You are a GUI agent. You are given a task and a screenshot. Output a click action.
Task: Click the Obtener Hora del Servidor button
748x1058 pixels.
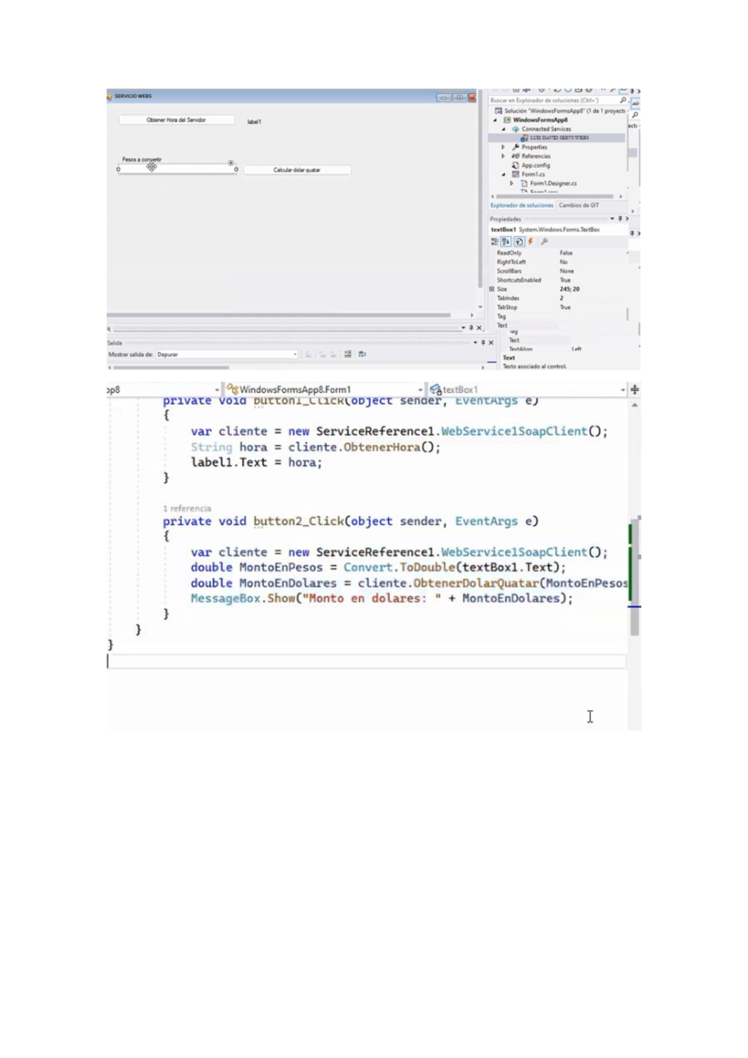pyautogui.click(x=176, y=120)
